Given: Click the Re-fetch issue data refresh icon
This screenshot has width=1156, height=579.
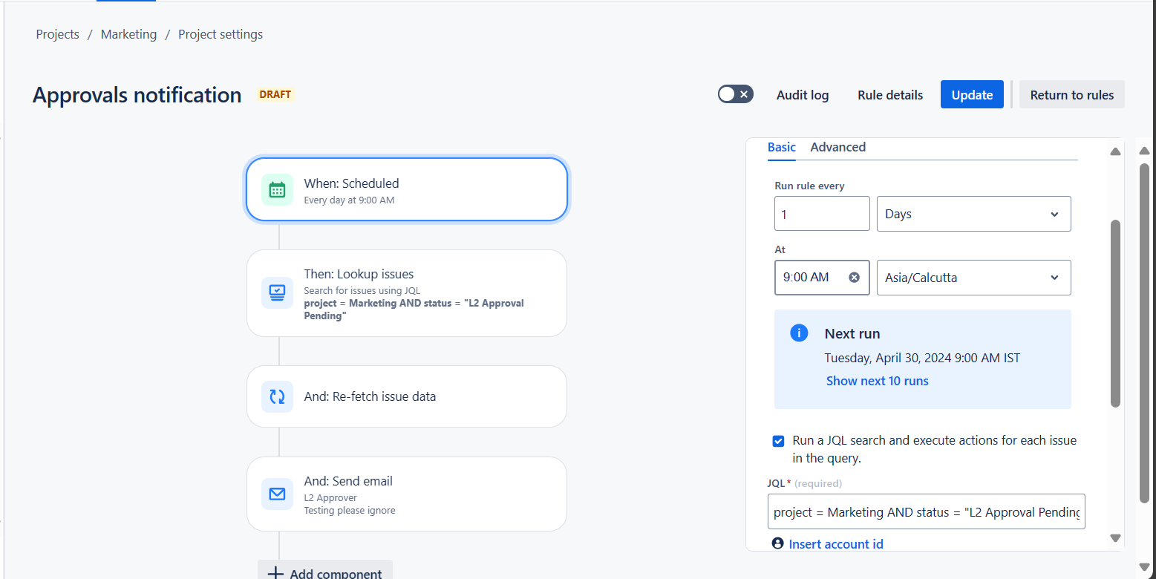Looking at the screenshot, I should coord(277,396).
